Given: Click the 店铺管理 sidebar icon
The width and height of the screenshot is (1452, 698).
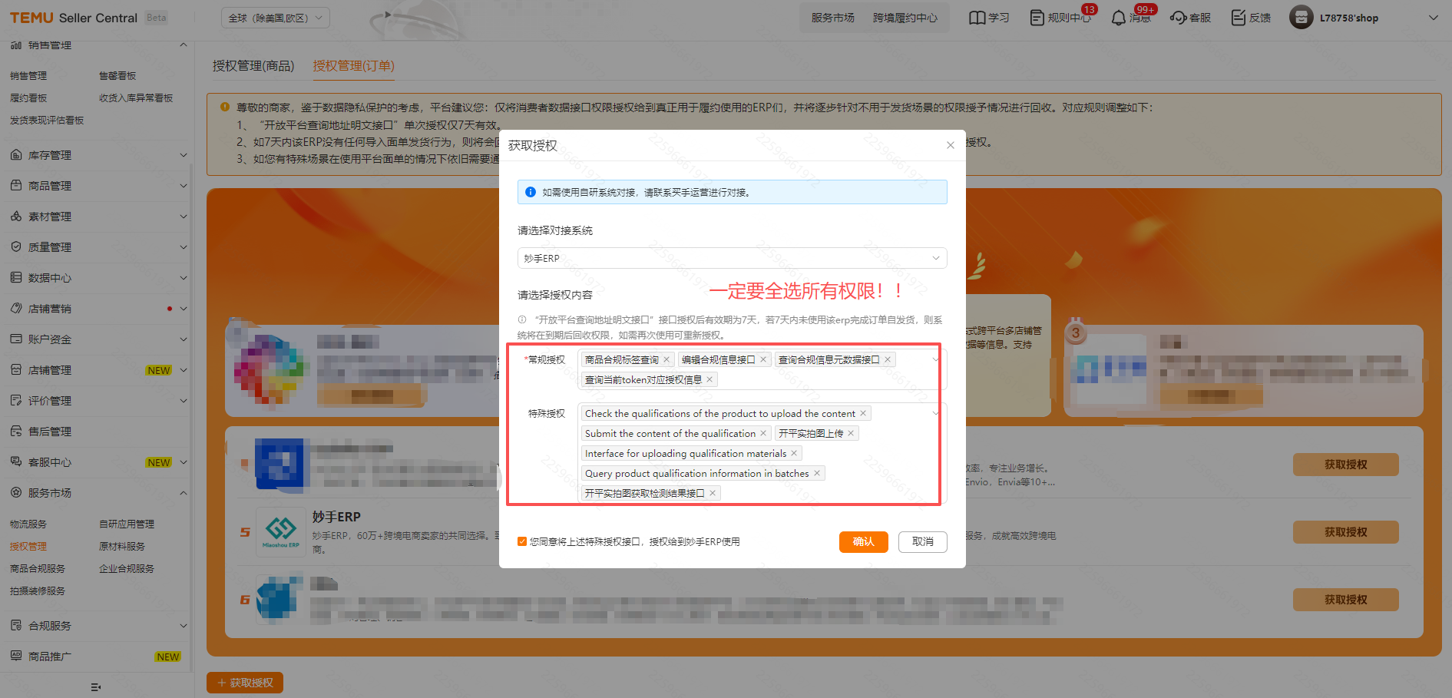Looking at the screenshot, I should [x=16, y=370].
